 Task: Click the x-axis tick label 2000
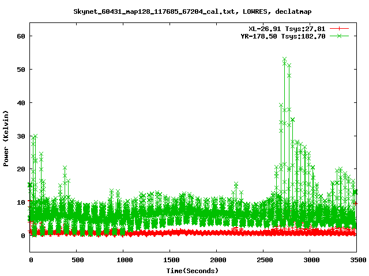point(218,260)
